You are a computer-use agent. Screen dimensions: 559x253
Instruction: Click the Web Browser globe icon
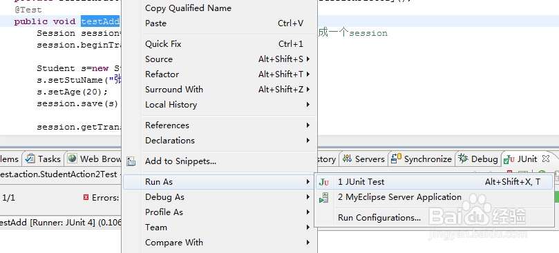point(73,159)
